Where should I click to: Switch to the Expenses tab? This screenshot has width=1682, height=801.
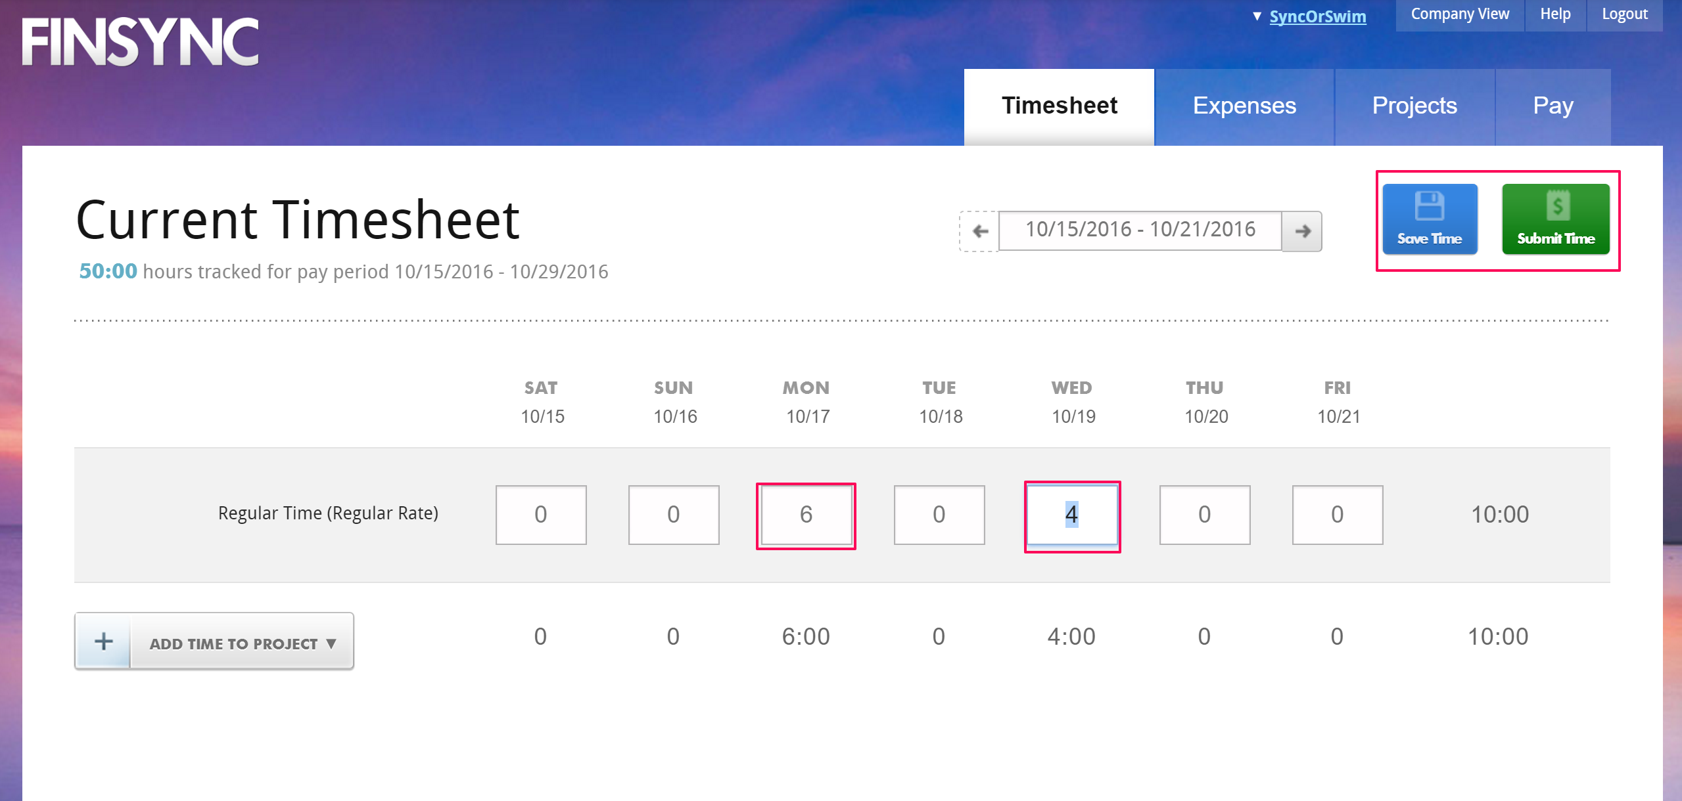pyautogui.click(x=1244, y=106)
